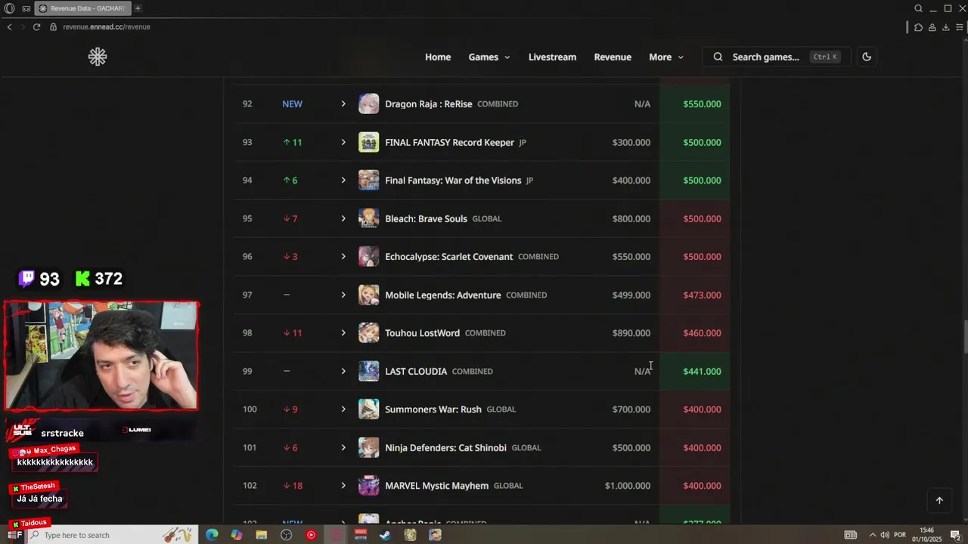Open Steam from the taskbar
Viewport: 968px width, 544px height.
(385, 535)
